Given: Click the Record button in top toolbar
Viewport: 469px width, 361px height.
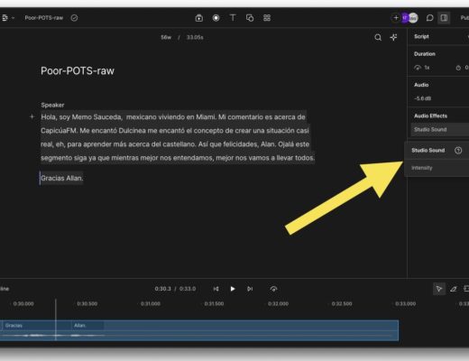Looking at the screenshot, I should tap(216, 18).
